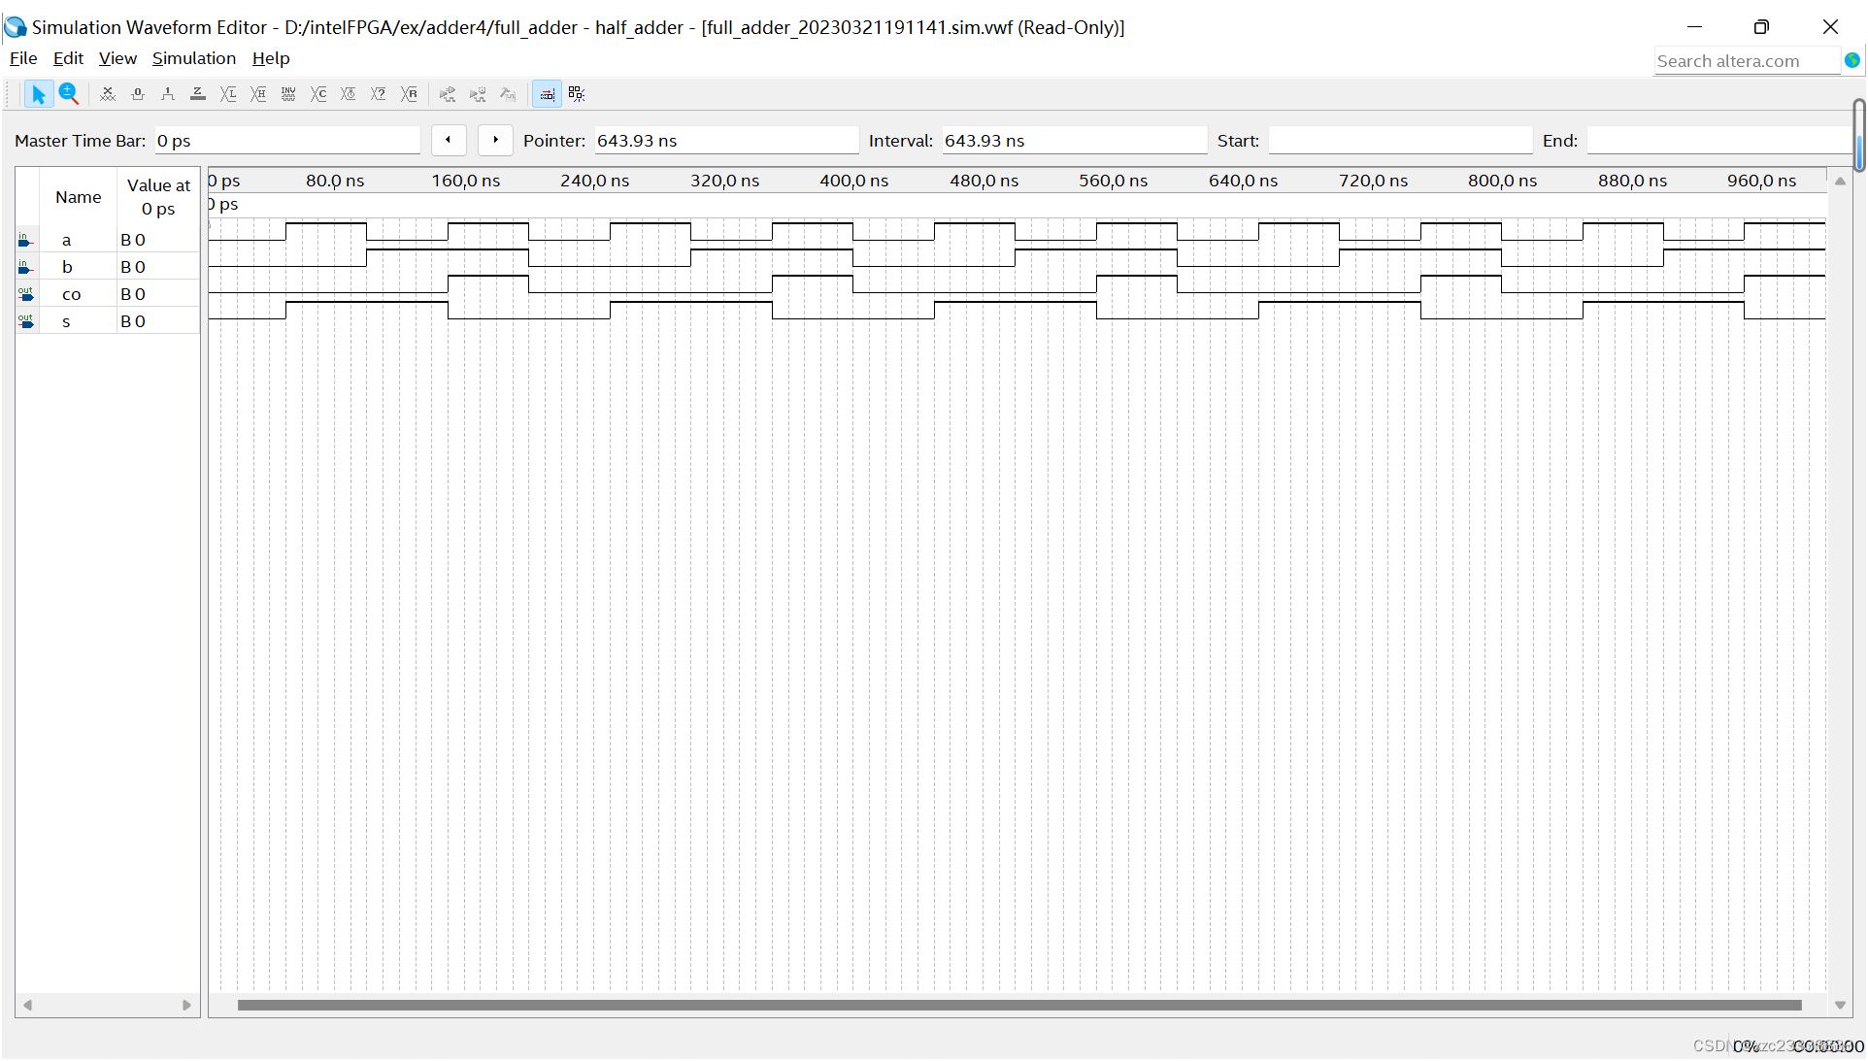Image resolution: width=1868 pixels, height=1061 pixels.
Task: Select the arrow Selection tool
Action: (x=38, y=94)
